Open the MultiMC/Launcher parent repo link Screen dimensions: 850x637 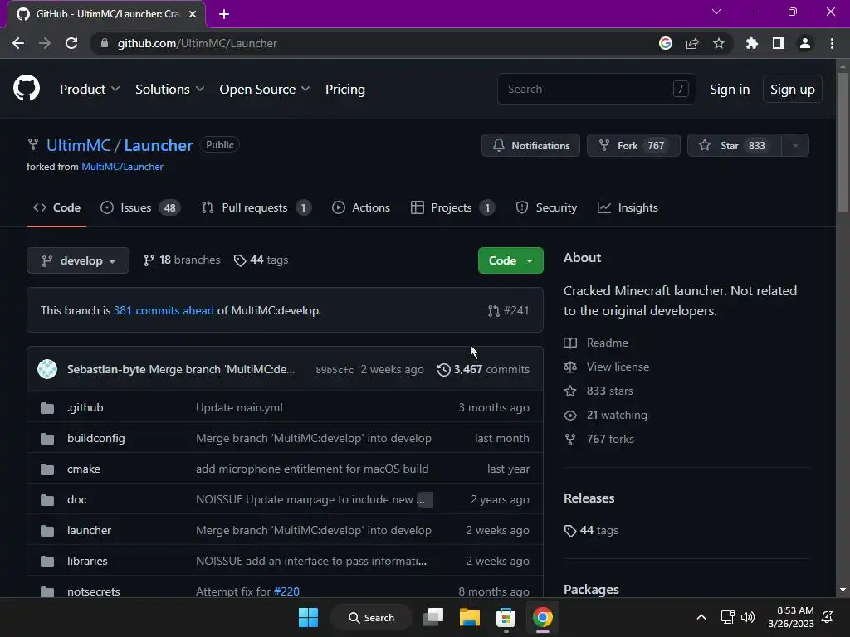coord(122,166)
